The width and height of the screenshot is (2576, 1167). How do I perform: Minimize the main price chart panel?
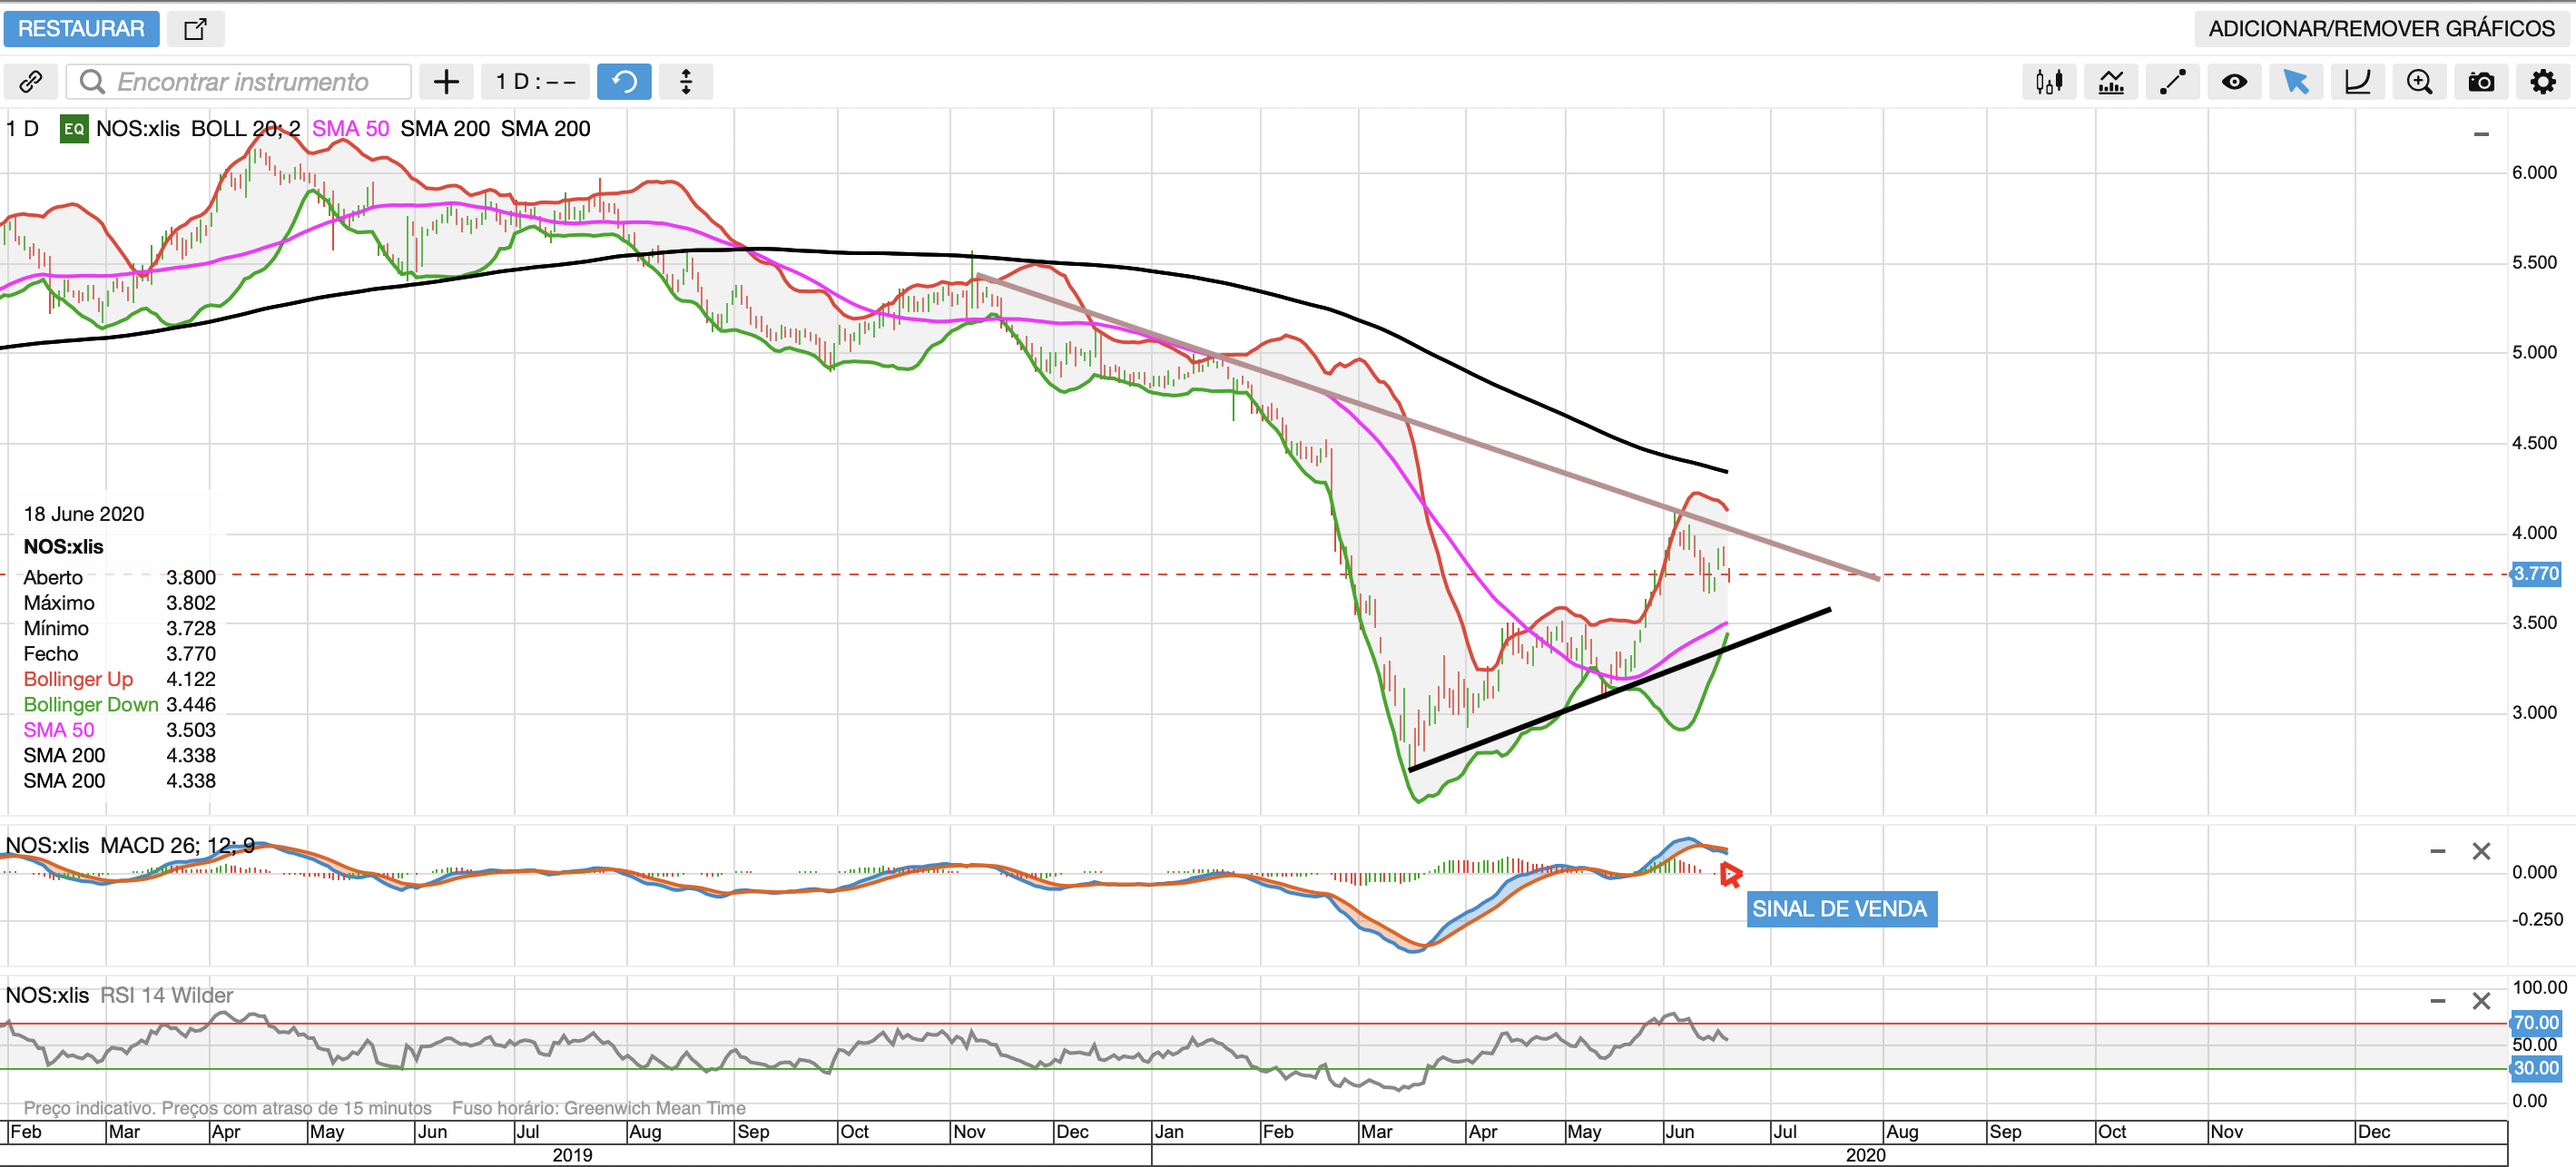(2481, 134)
